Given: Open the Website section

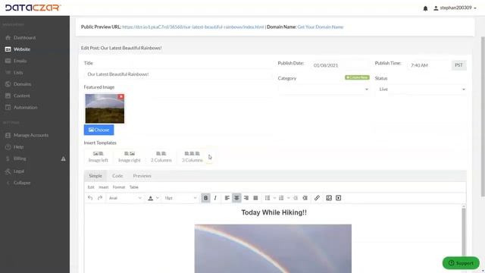Looking at the screenshot, I should click(22, 49).
